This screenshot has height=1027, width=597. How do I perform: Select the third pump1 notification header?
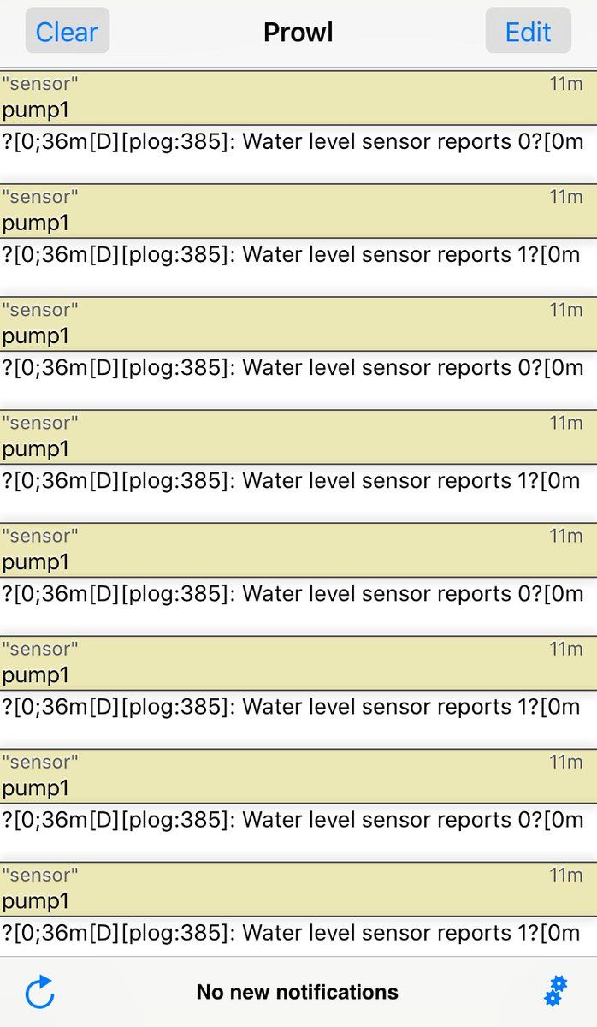pos(298,324)
